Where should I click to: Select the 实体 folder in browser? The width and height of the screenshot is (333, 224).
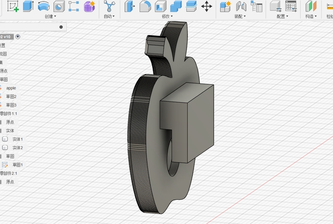(10, 131)
